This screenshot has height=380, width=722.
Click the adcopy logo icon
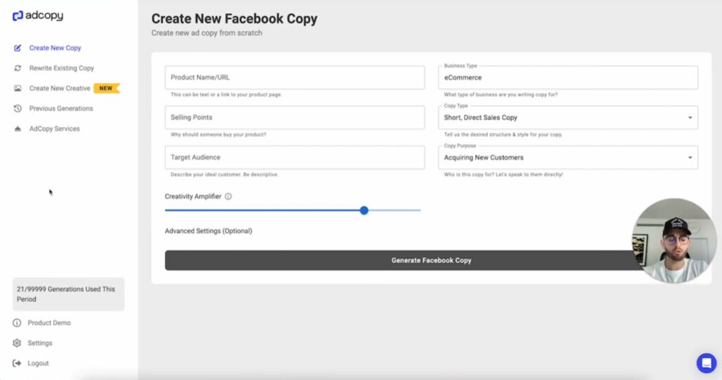(x=18, y=16)
